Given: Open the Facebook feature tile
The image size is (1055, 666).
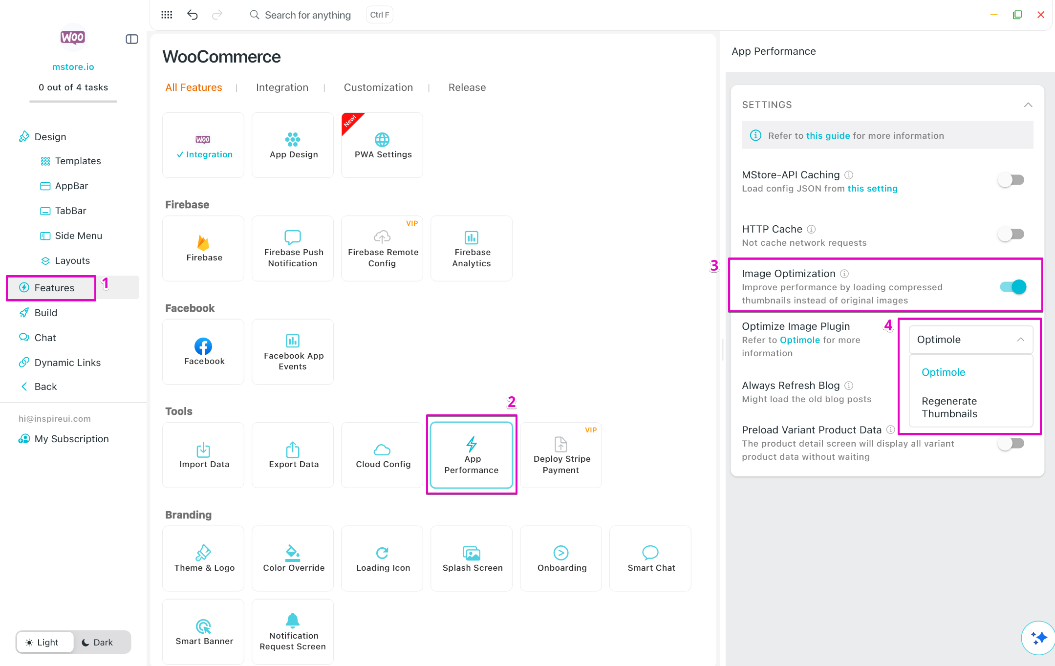Looking at the screenshot, I should tap(204, 352).
